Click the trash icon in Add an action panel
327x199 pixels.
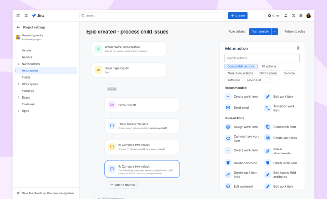pyautogui.click(x=298, y=48)
